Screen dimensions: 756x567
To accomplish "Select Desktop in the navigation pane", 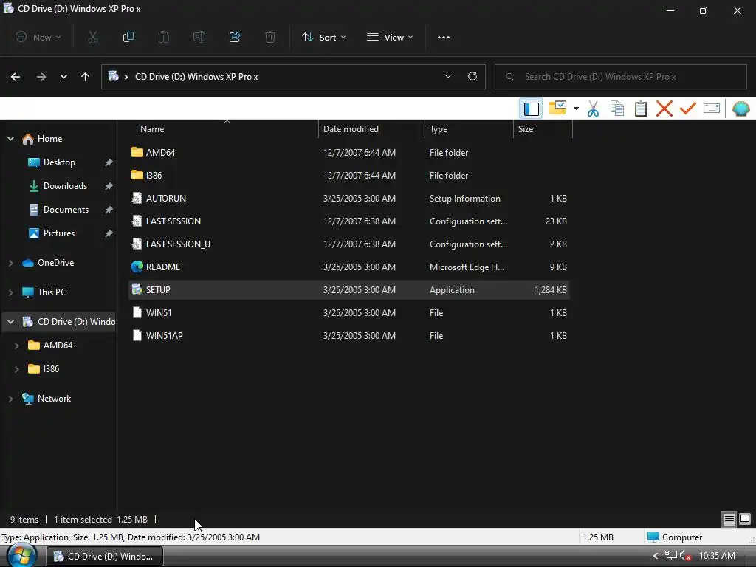I will point(59,162).
